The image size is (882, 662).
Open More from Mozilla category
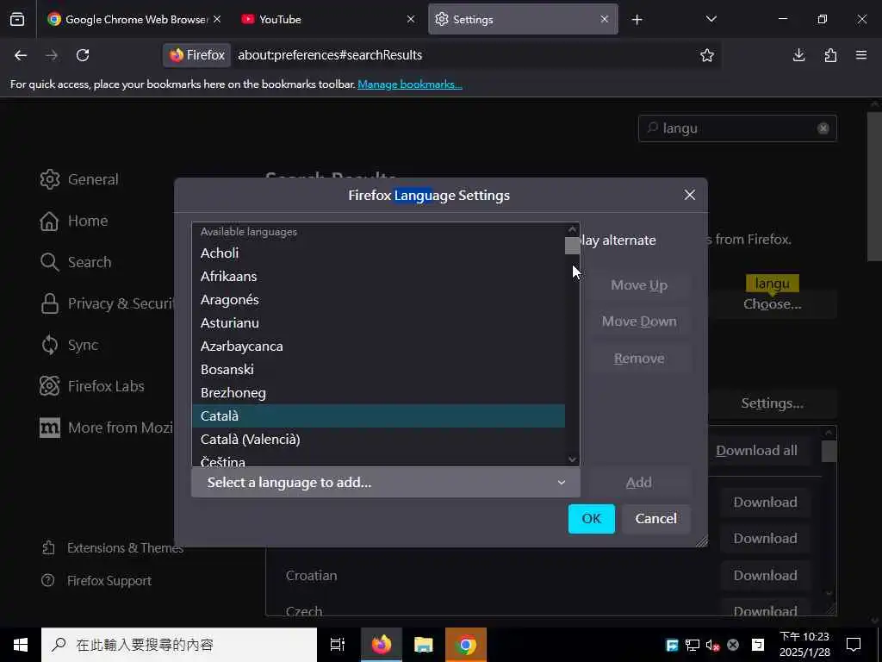(106, 428)
